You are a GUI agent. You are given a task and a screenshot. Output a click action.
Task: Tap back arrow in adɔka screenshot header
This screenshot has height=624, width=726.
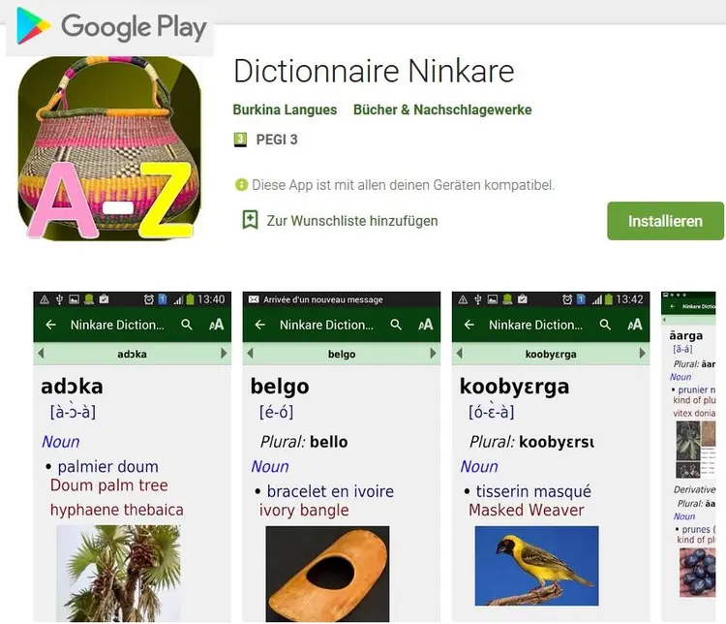51,325
